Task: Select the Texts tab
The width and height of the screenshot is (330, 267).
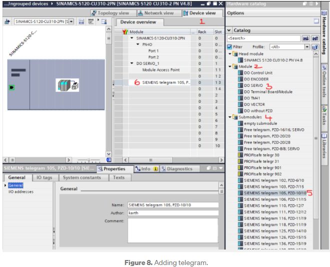Action: tap(119, 178)
